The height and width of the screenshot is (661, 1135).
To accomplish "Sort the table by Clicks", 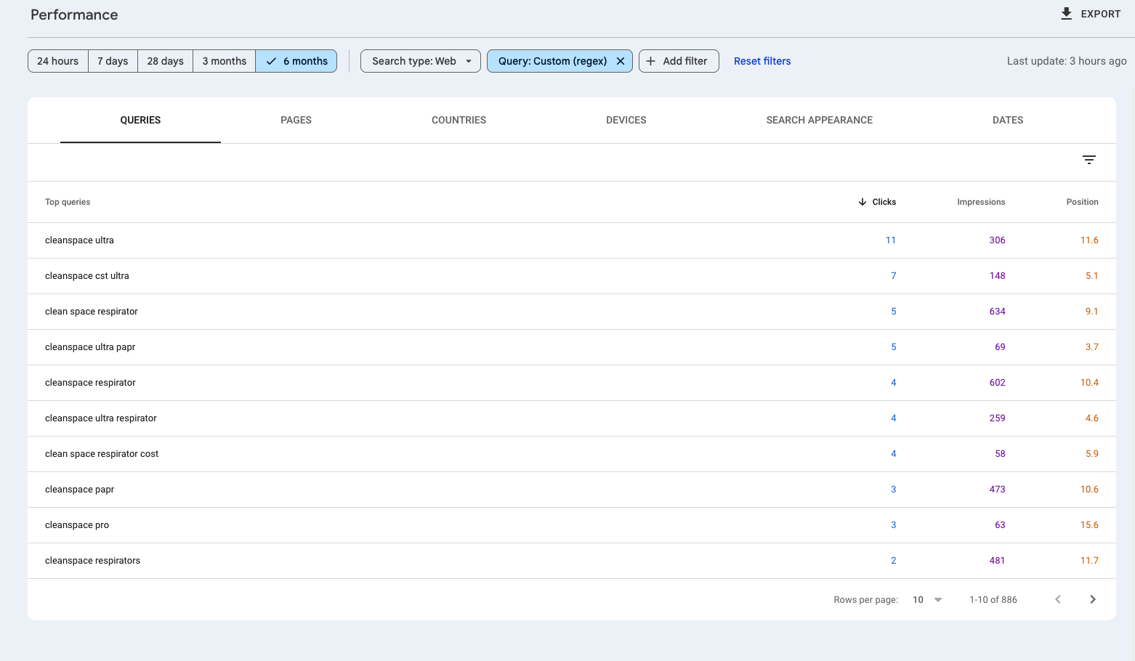I will coord(877,202).
